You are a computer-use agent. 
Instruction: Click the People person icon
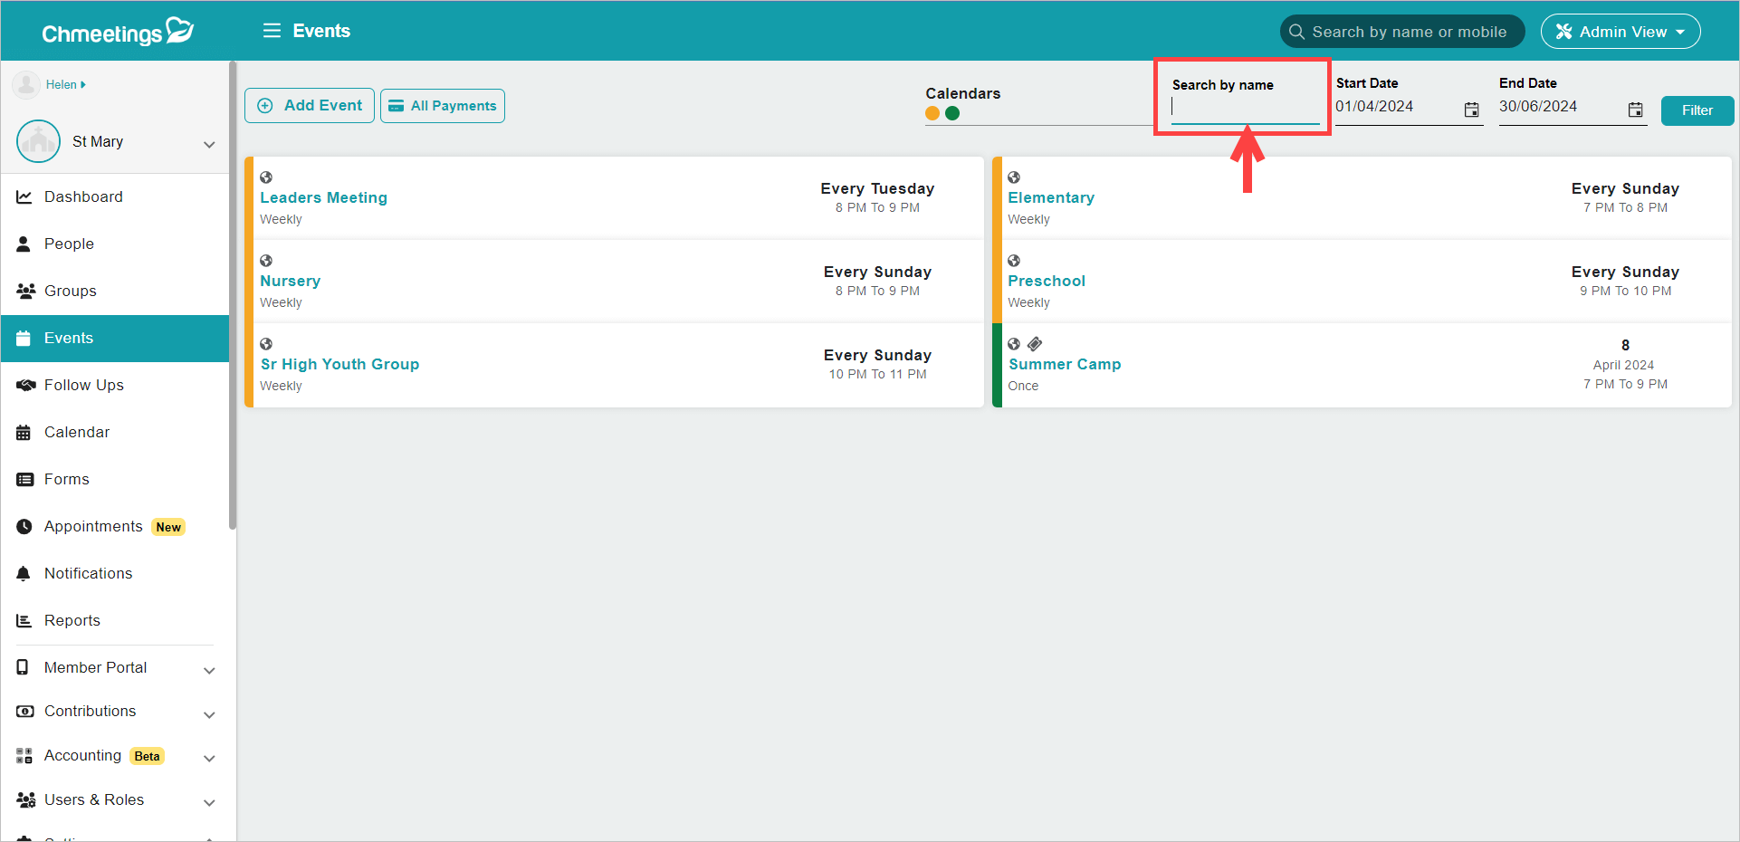[x=24, y=244]
